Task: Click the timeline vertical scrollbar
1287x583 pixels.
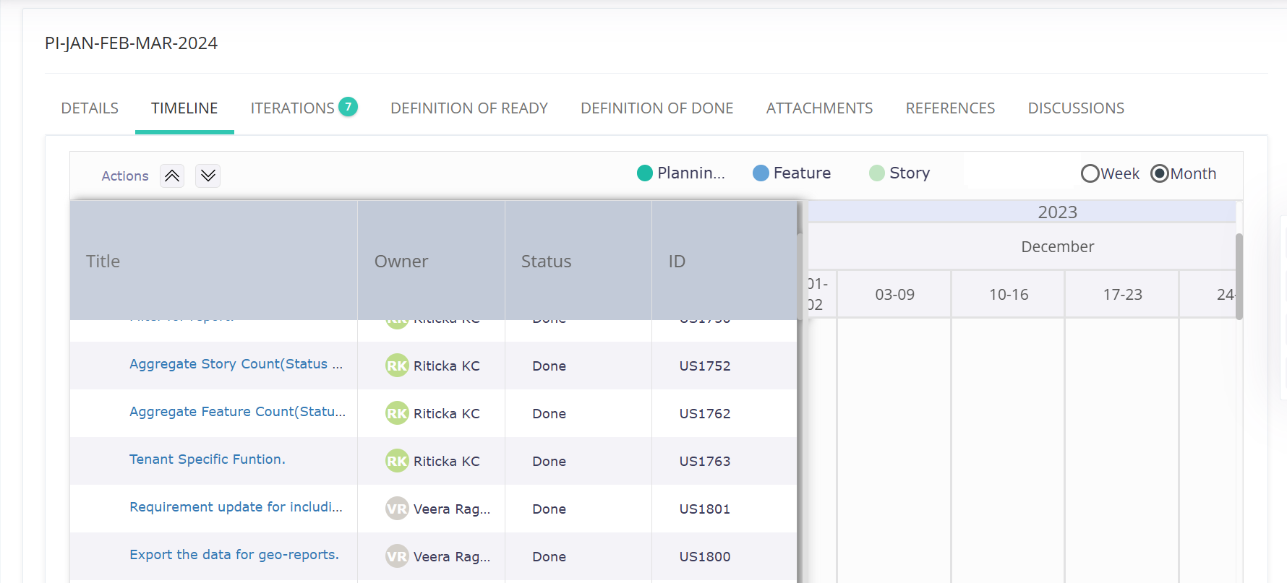Action: [x=1239, y=276]
